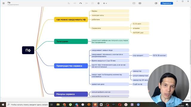Screen dimensions: 191x107
Task: Click the 'Сервисами' subtopic
Action: point(110,28)
